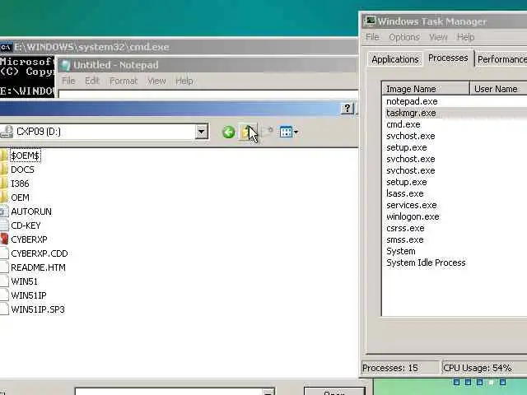Select the DOCS folder

[22, 170]
